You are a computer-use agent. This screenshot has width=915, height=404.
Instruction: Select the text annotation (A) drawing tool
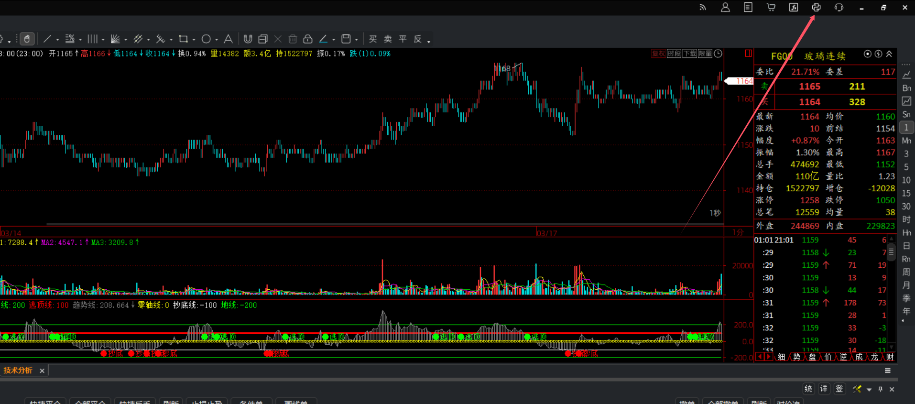229,39
